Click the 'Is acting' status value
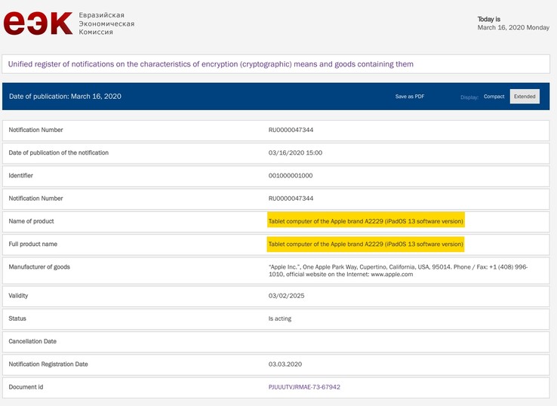Viewport: 557px width, 406px height. click(x=280, y=318)
